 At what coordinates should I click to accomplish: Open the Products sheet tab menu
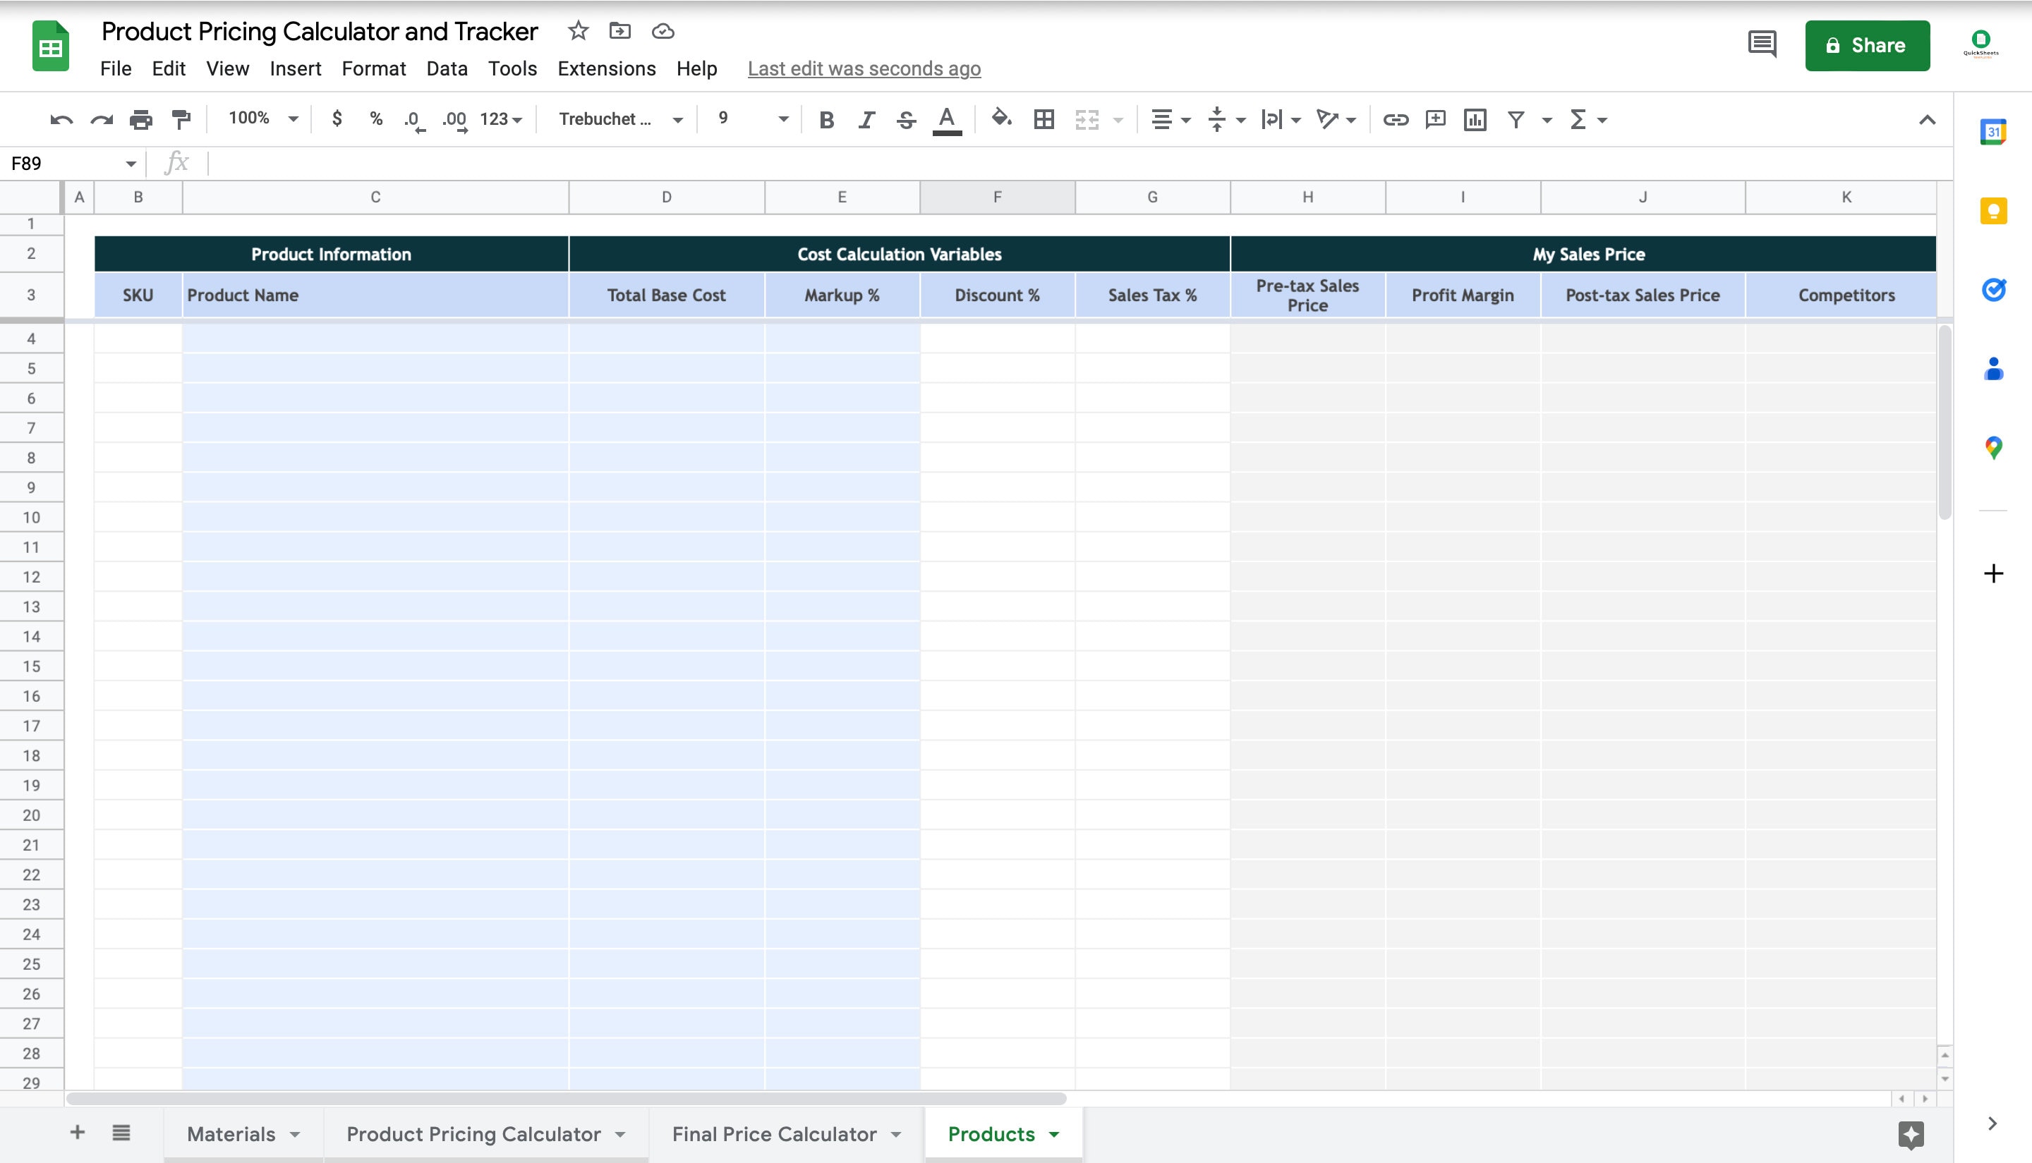pos(1053,1133)
